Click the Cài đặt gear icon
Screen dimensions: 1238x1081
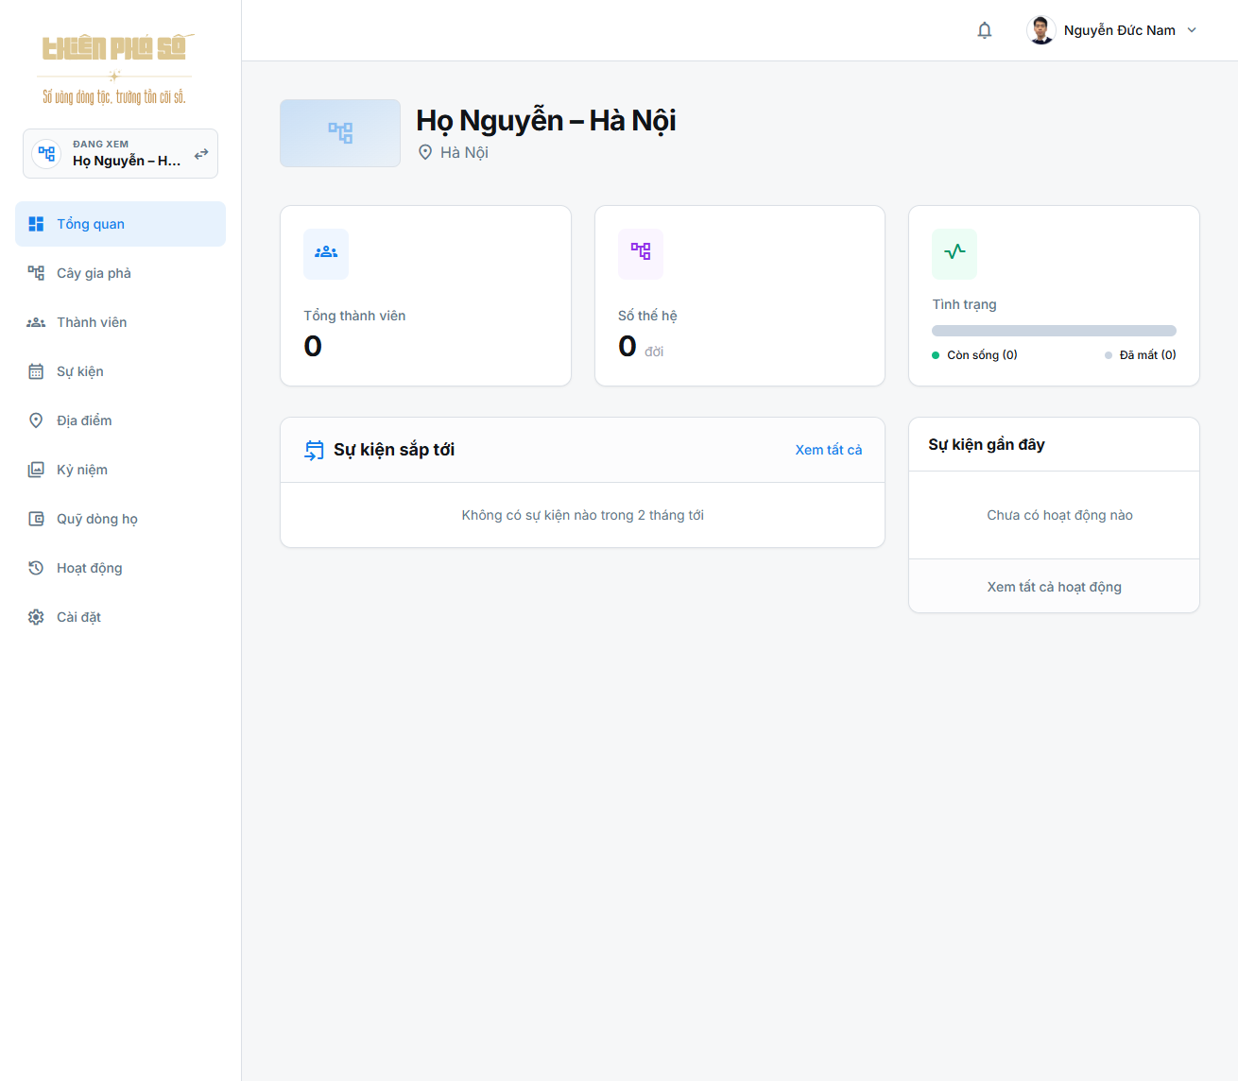[x=36, y=617]
